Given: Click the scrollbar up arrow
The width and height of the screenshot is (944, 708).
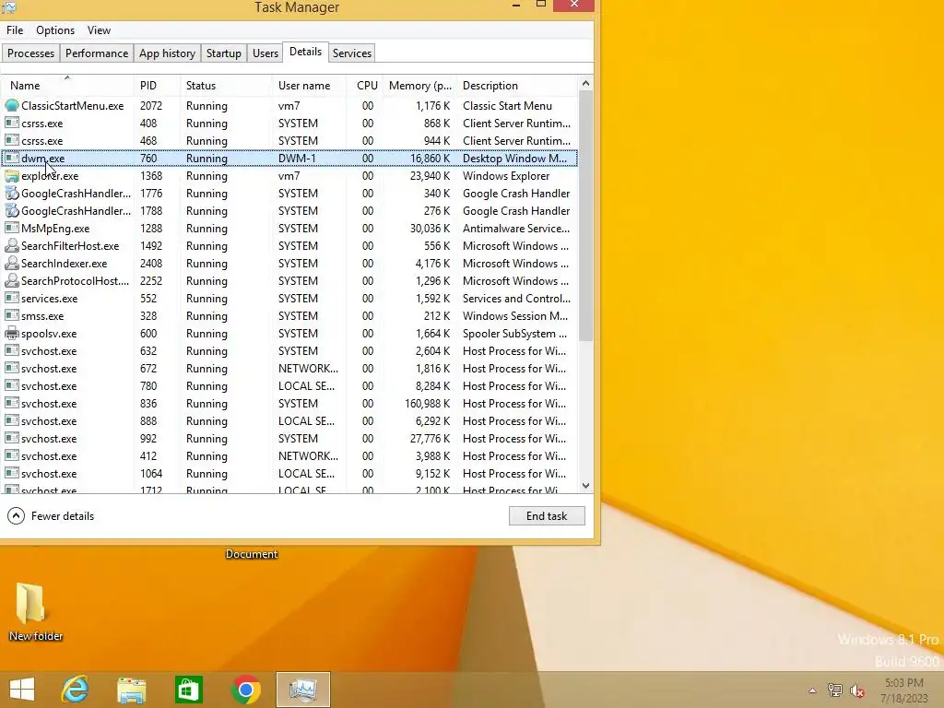Looking at the screenshot, I should [585, 83].
